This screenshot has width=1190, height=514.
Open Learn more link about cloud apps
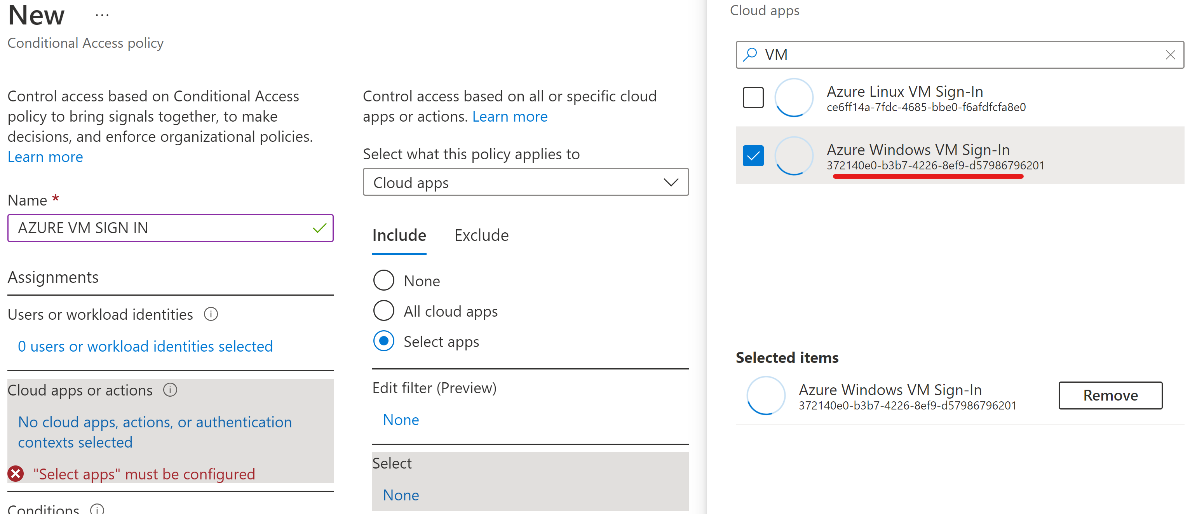pos(510,117)
